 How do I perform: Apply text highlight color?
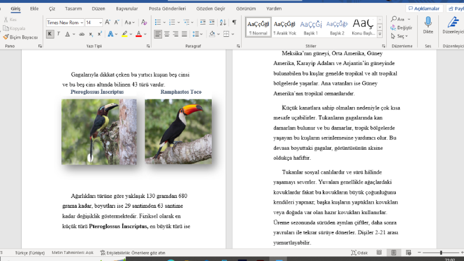pos(125,34)
